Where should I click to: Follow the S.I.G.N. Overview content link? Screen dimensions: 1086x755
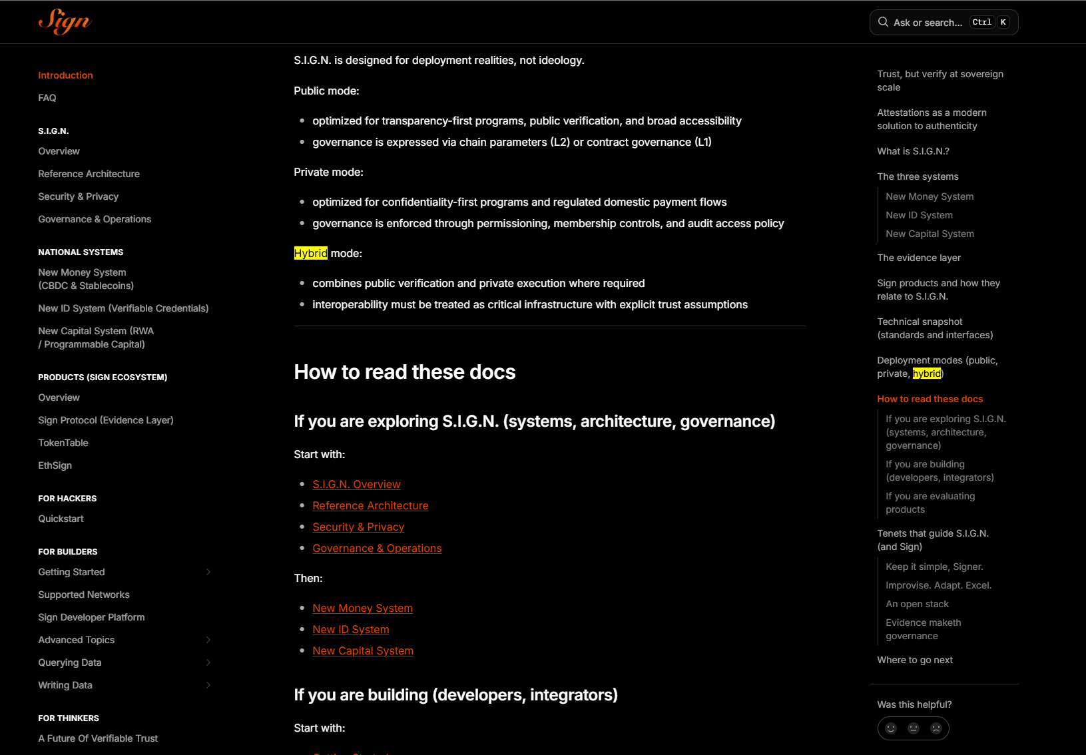click(x=356, y=485)
